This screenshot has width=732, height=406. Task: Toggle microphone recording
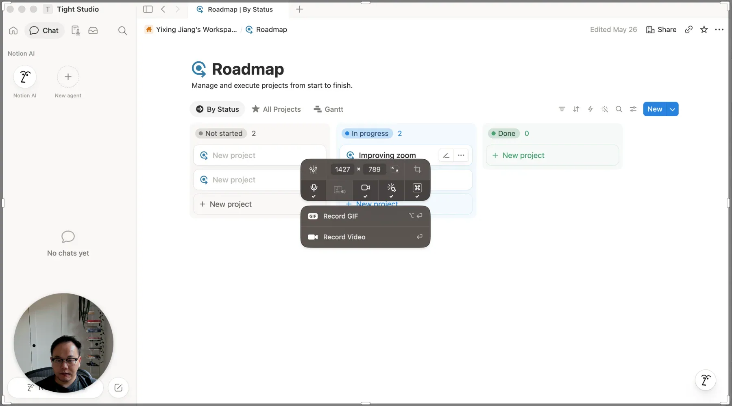[x=314, y=190]
